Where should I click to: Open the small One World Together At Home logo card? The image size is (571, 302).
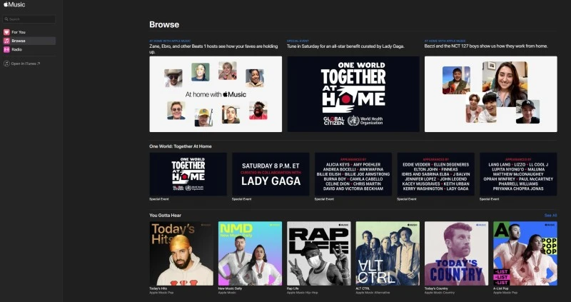point(188,174)
